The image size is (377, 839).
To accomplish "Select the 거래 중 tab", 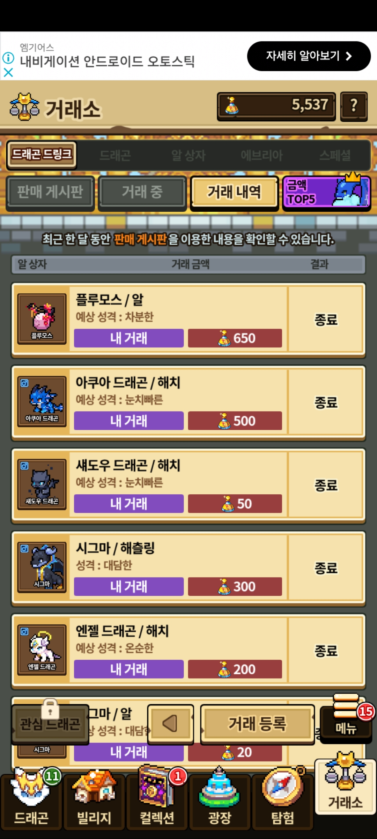I will point(142,193).
